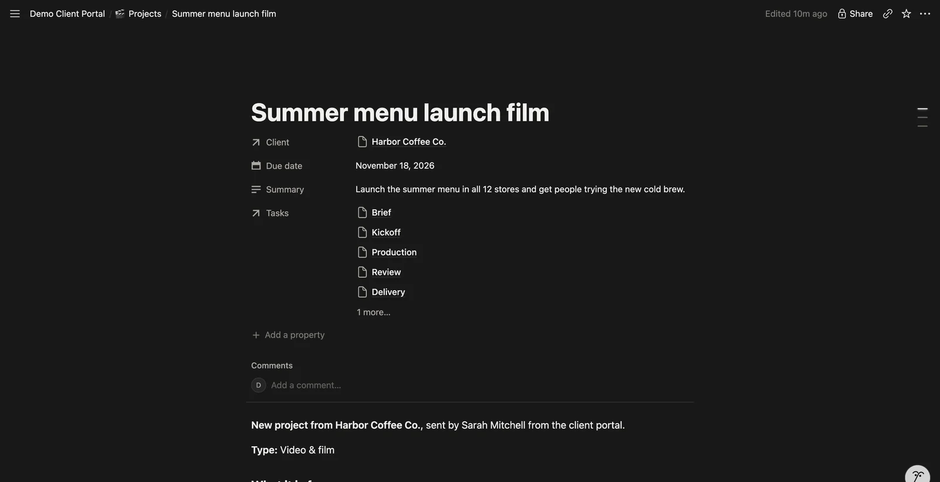Edit the Summer menu launch film title

[x=400, y=112]
